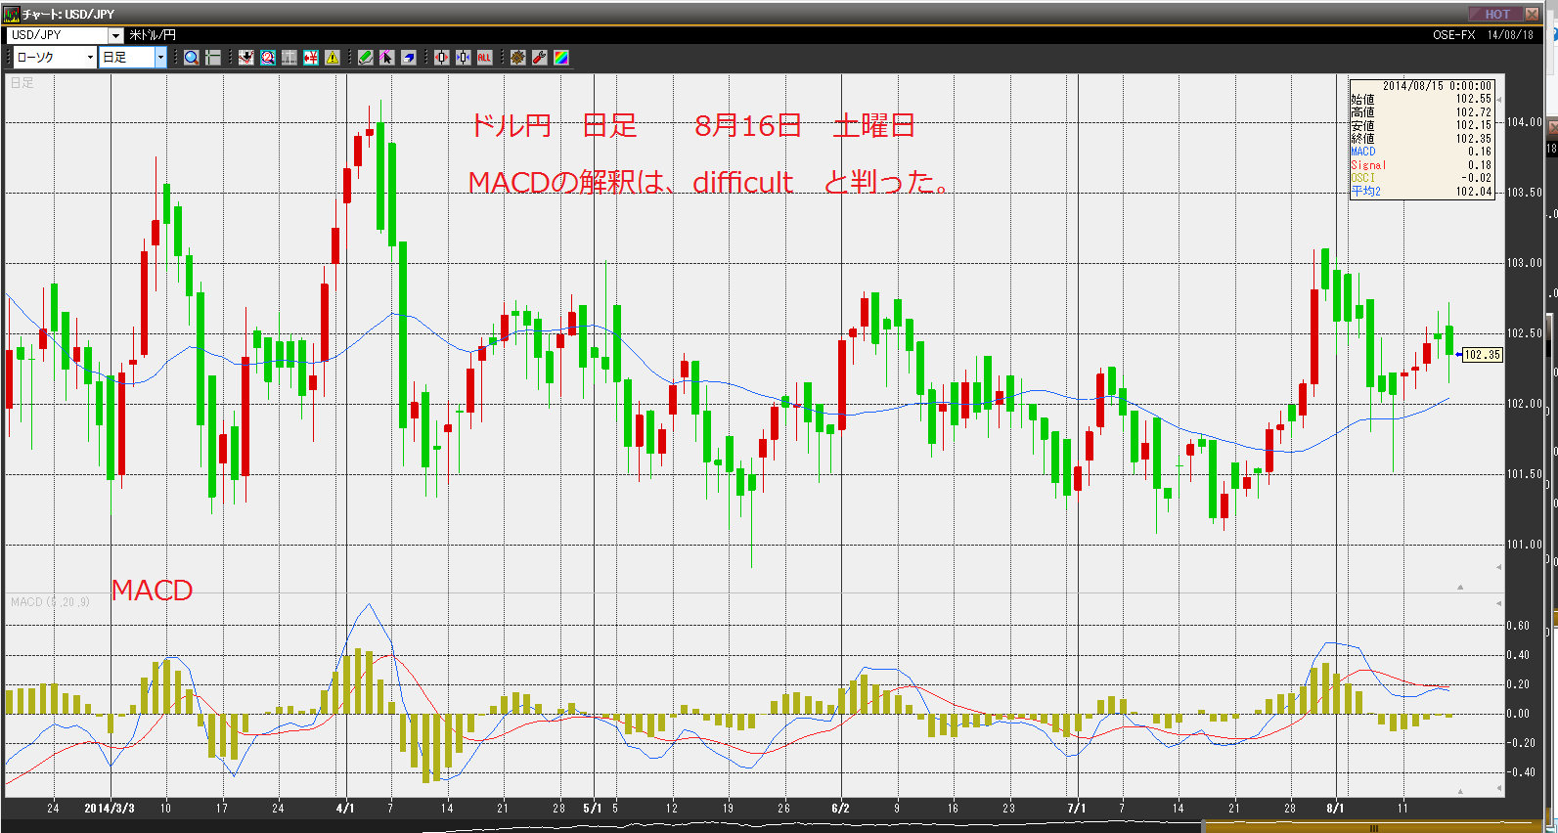
Task: Click the gray table grid icon
Action: (x=289, y=58)
